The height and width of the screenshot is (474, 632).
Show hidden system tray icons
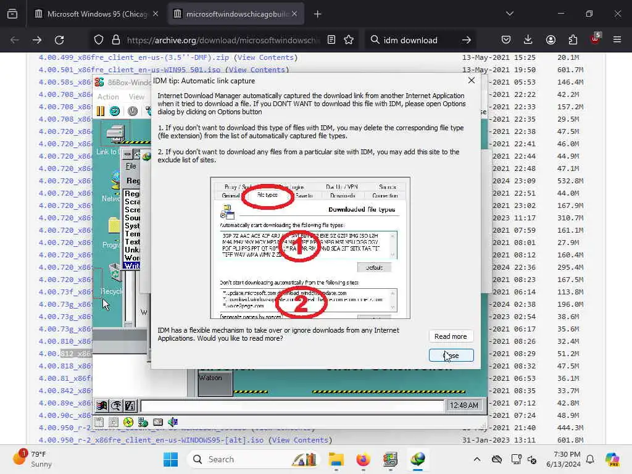(477, 459)
